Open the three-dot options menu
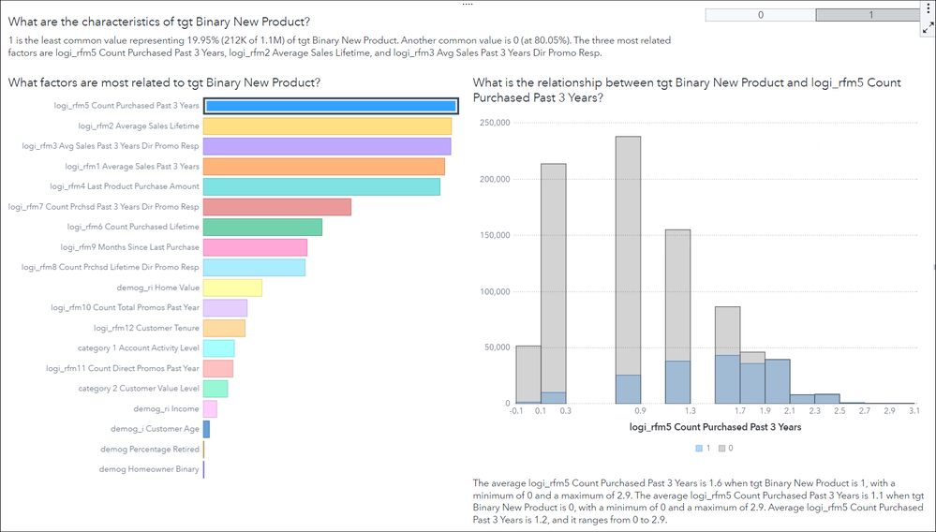 (926, 7)
